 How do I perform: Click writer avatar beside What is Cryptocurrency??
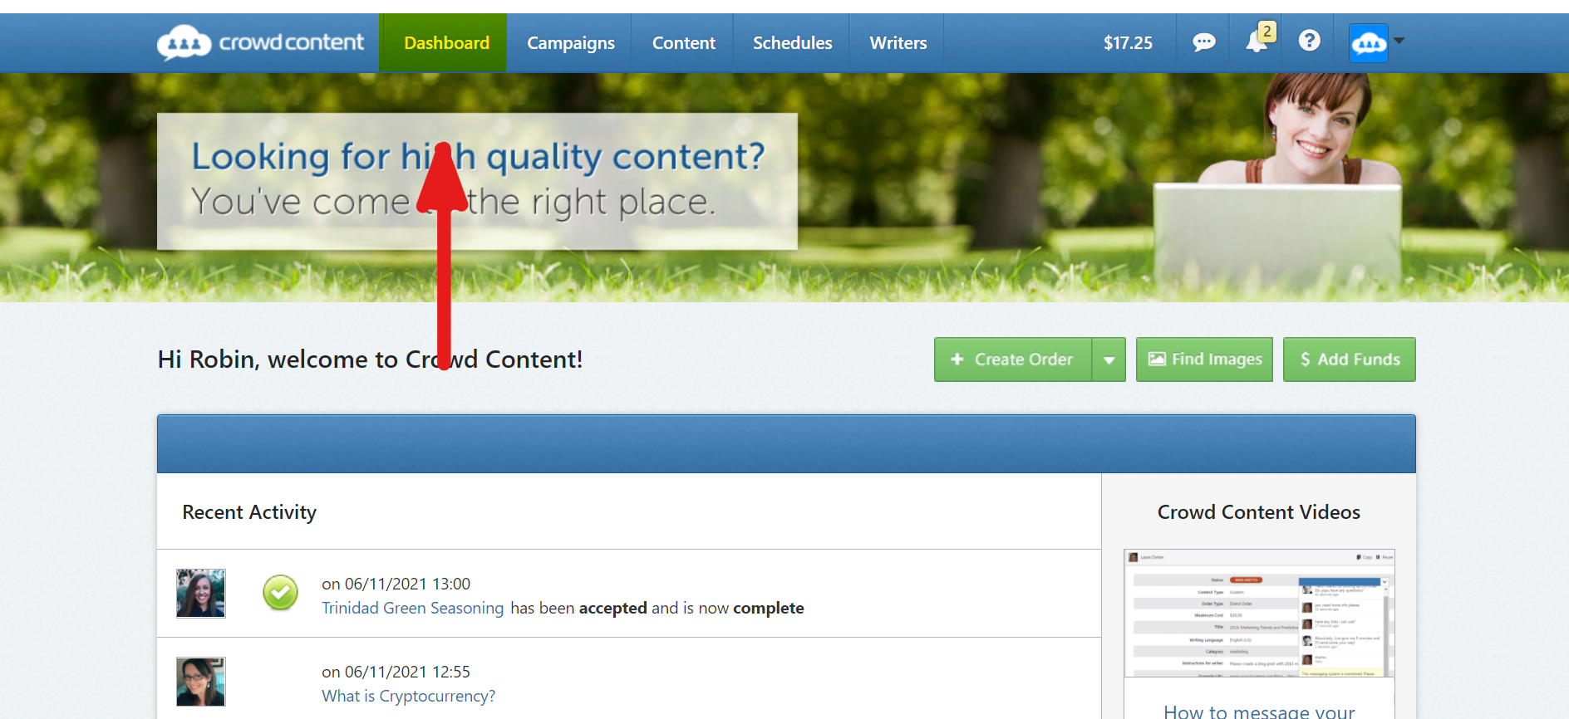[x=200, y=682]
